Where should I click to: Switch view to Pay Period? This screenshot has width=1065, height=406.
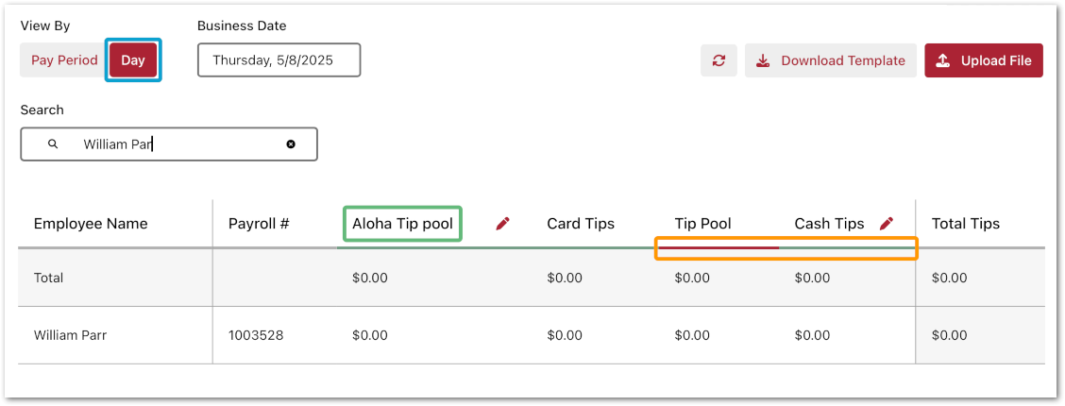point(64,60)
